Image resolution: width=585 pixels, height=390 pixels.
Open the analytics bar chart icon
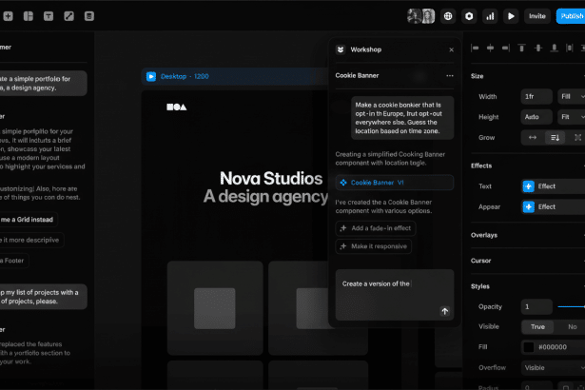(490, 16)
